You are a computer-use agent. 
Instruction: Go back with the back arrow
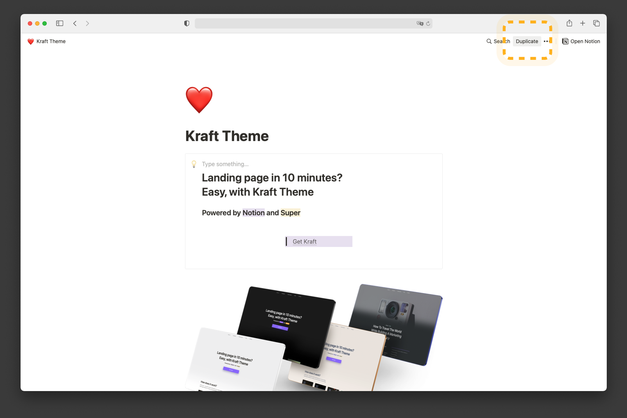[75, 23]
